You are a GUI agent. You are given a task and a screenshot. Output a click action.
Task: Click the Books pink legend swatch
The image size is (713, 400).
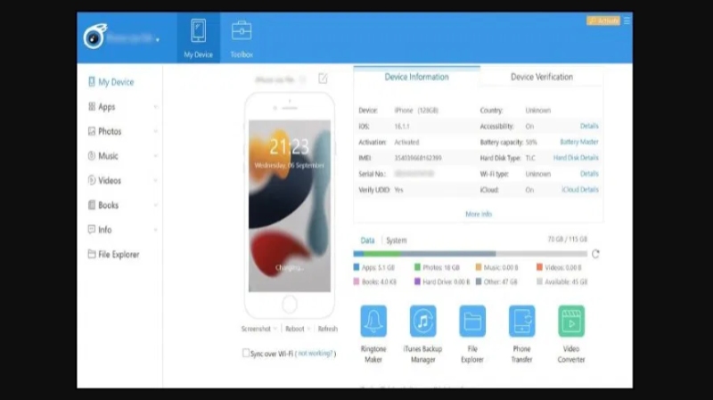(356, 282)
